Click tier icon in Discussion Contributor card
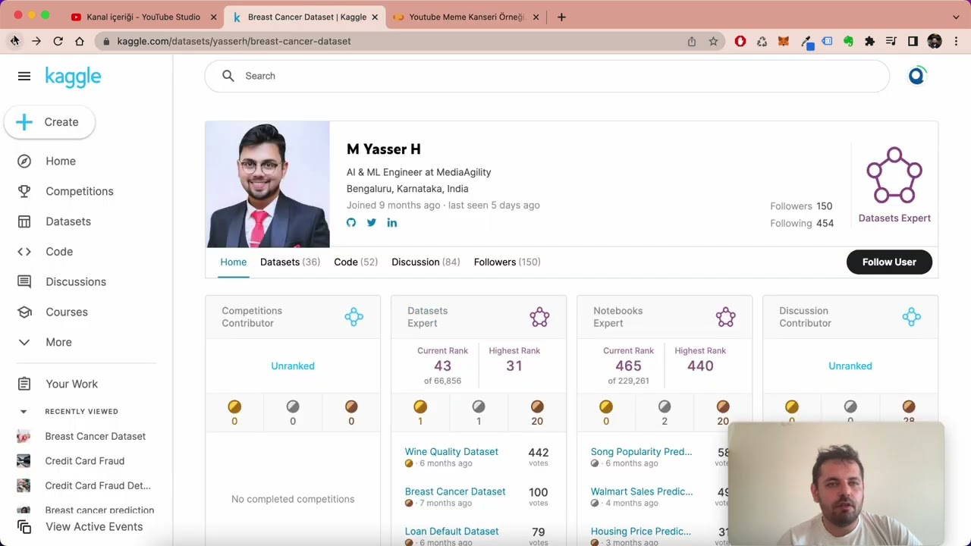 (912, 317)
